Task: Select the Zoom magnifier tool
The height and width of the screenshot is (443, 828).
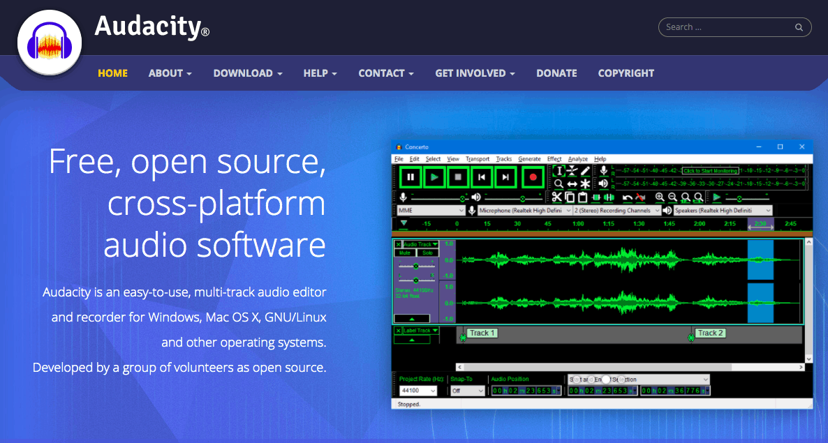Action: pos(559,183)
